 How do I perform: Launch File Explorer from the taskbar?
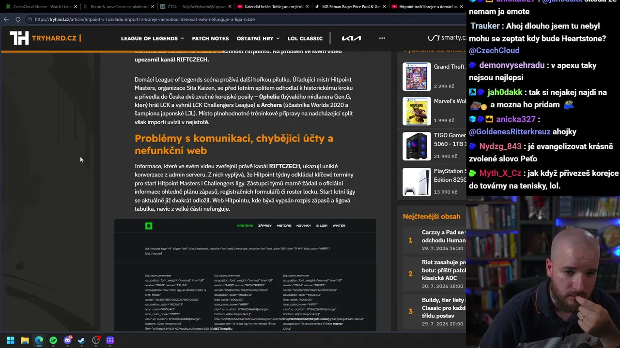click(25, 340)
